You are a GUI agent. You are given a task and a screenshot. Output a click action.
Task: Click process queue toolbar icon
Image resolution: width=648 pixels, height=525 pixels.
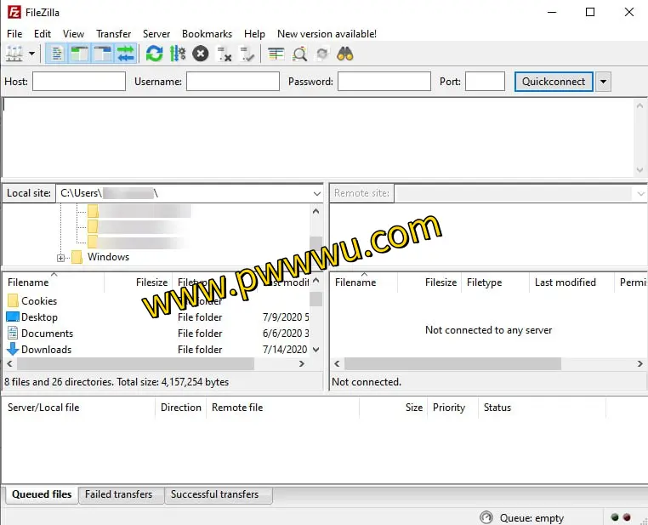(177, 54)
